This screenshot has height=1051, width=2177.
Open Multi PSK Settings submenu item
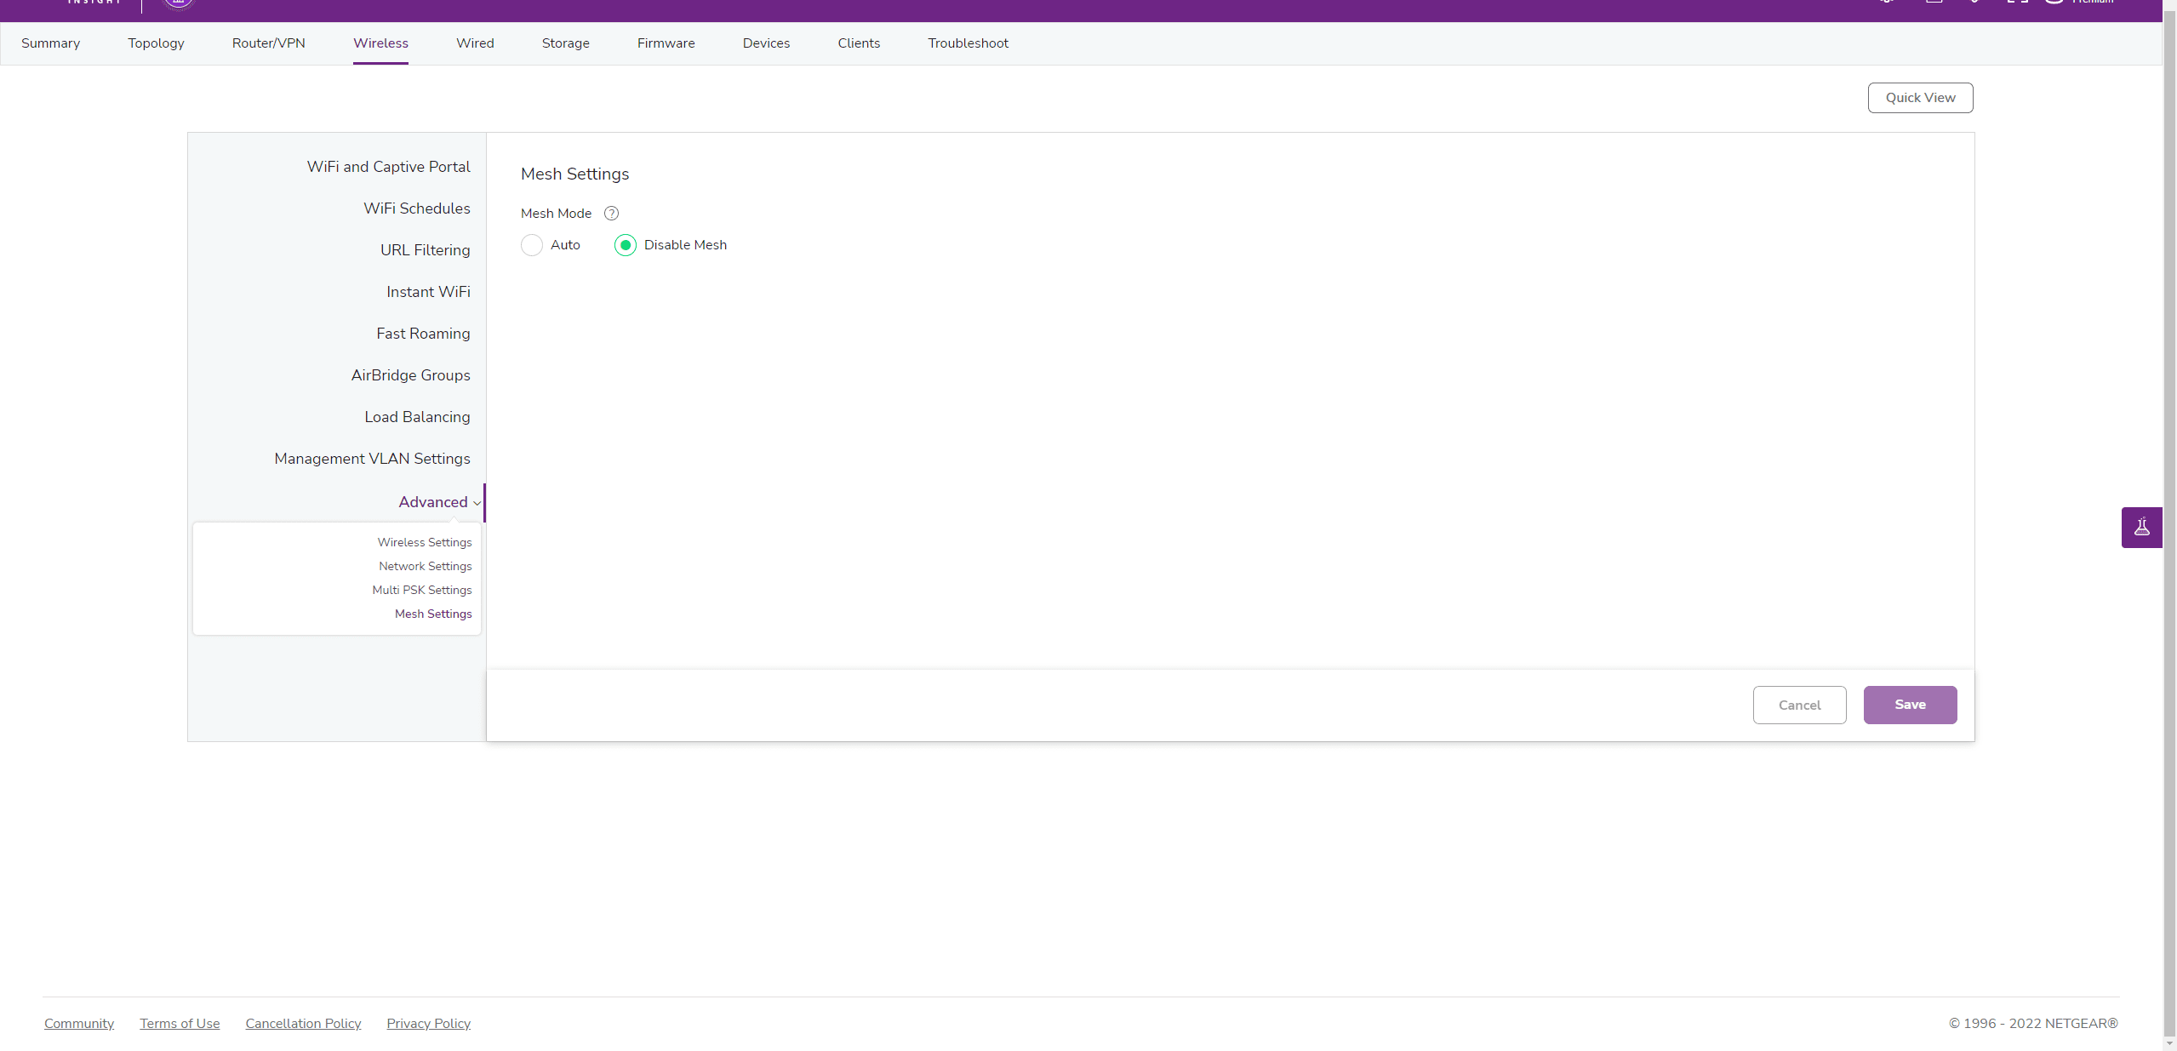[421, 590]
